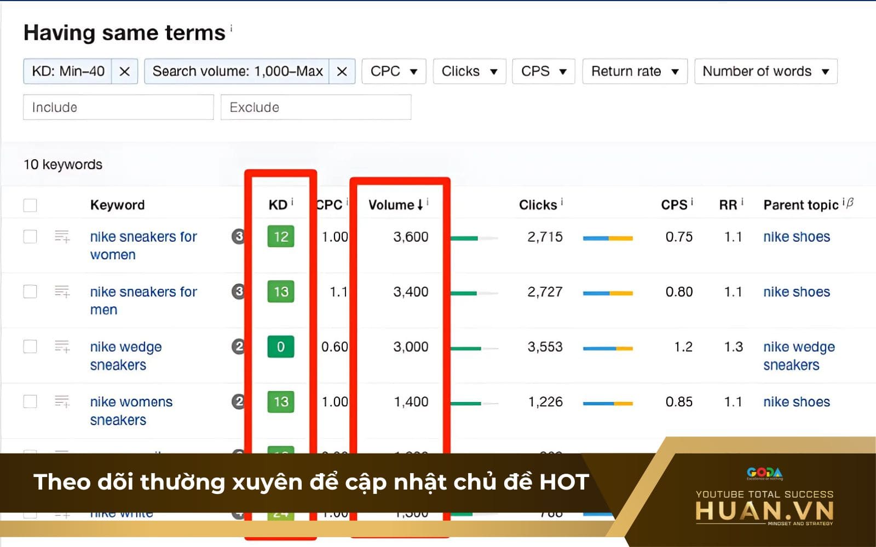
Task: Click KD badge 13 for nike womens sneakers
Action: tap(281, 401)
